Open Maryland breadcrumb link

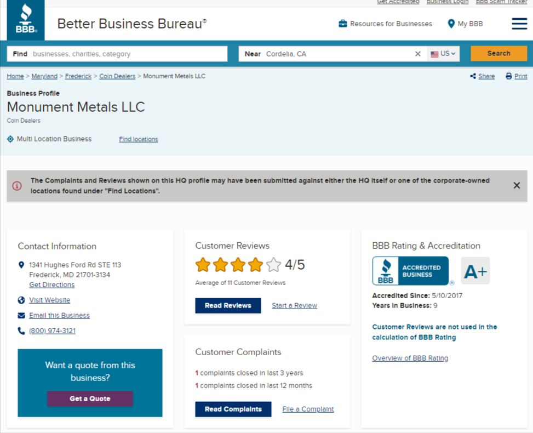click(x=44, y=76)
